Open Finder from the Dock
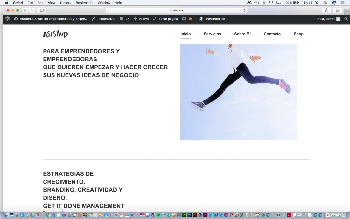The height and width of the screenshot is (219, 350). point(6,215)
